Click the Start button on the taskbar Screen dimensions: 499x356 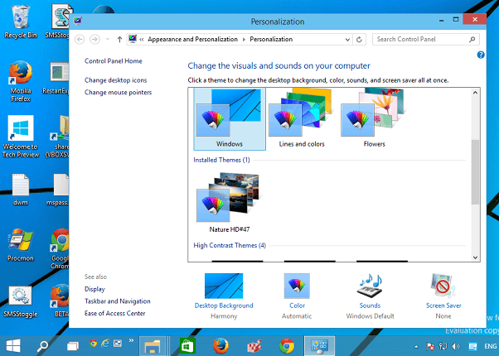13,346
